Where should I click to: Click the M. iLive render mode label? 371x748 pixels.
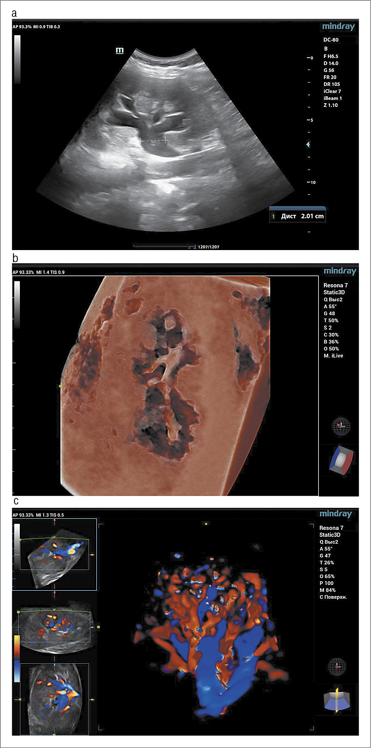(333, 356)
